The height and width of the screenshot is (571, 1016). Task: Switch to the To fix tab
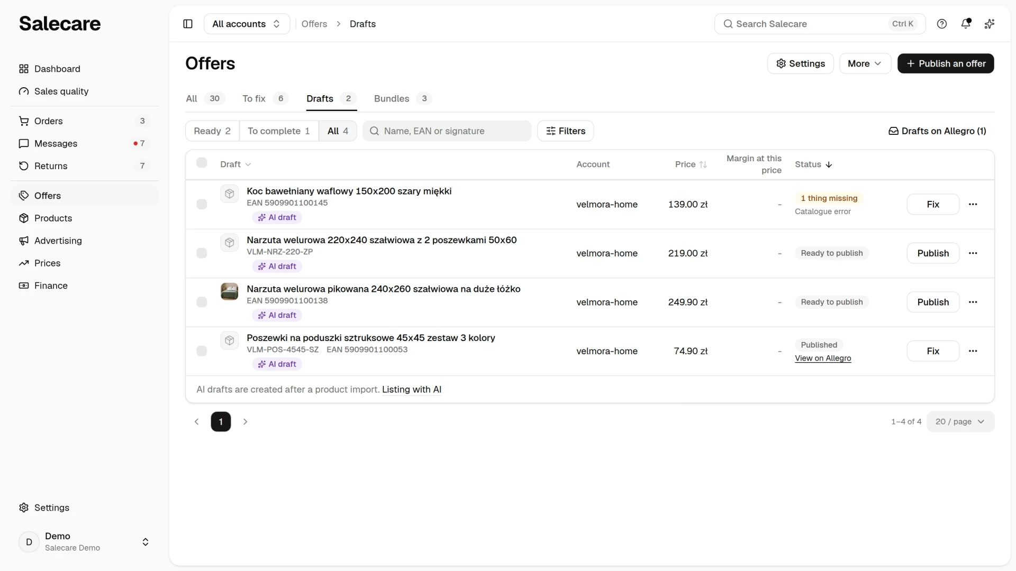click(265, 99)
